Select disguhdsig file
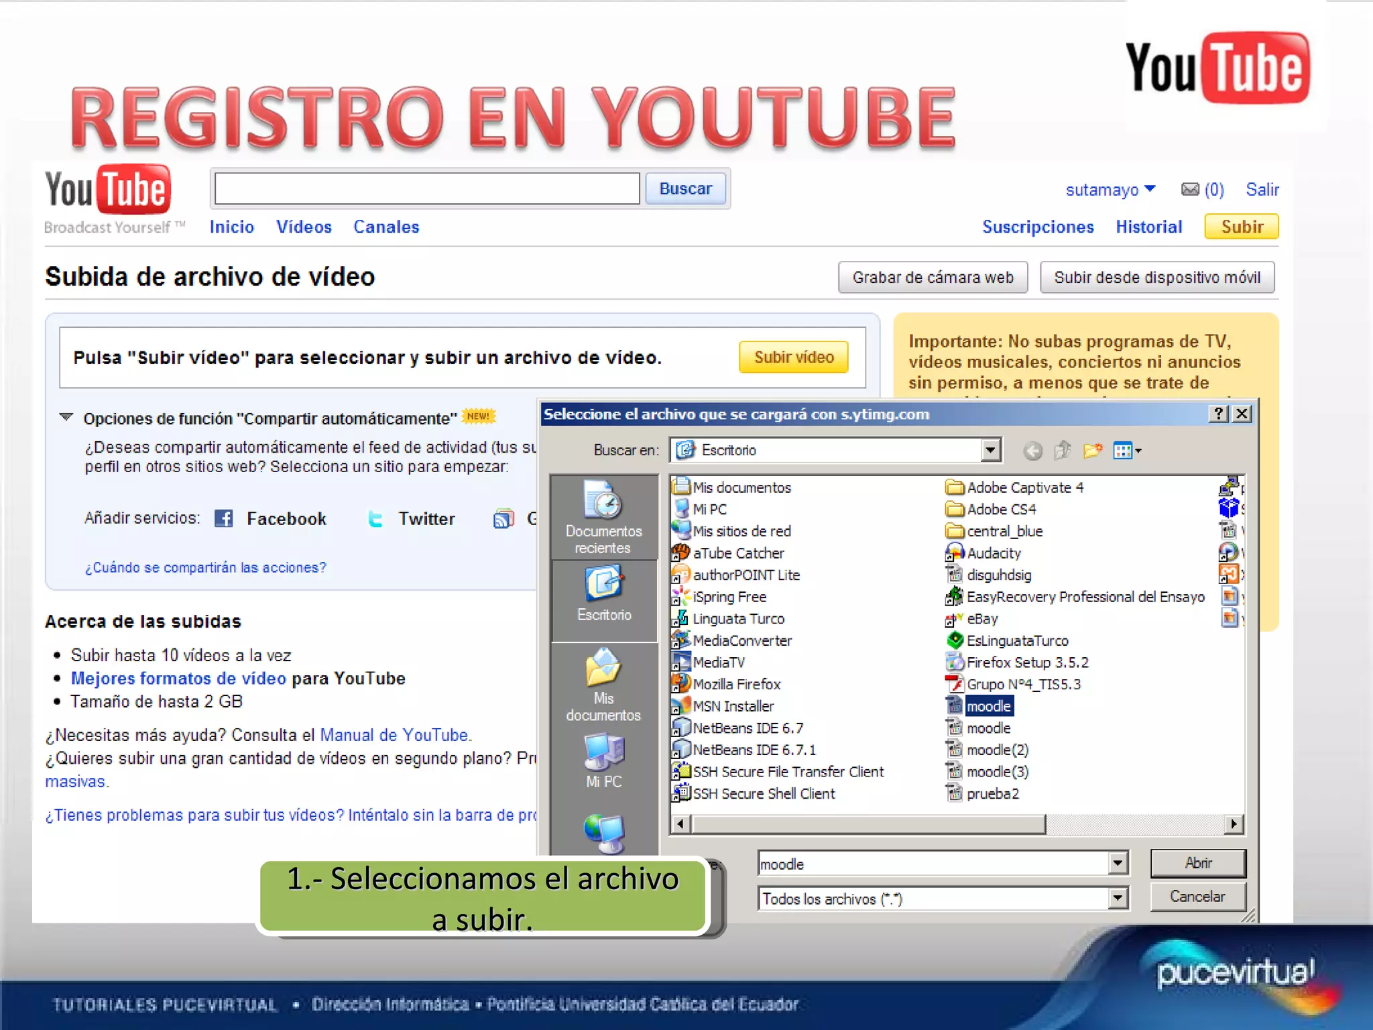 pos(989,575)
